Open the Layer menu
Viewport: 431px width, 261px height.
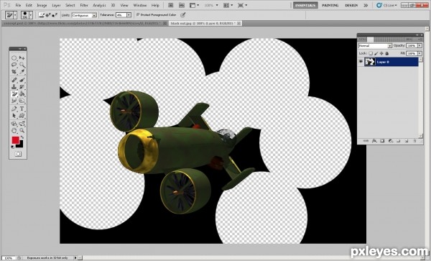tap(56, 5)
